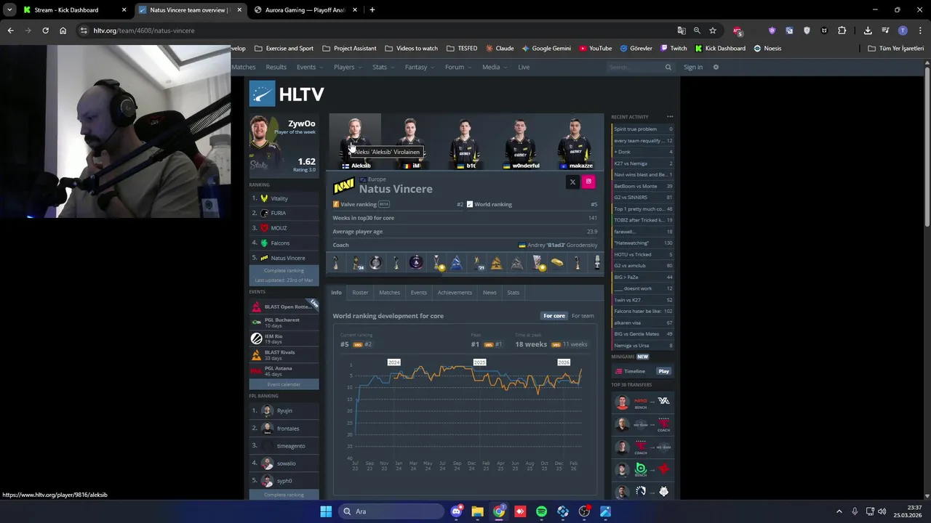Expand the Fantasy dropdown menu
The height and width of the screenshot is (523, 931).
coord(419,67)
